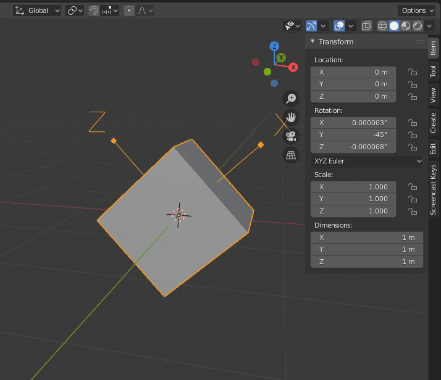The width and height of the screenshot is (441, 380).
Task: Switch to Rendered shading mode
Action: coord(418,26)
